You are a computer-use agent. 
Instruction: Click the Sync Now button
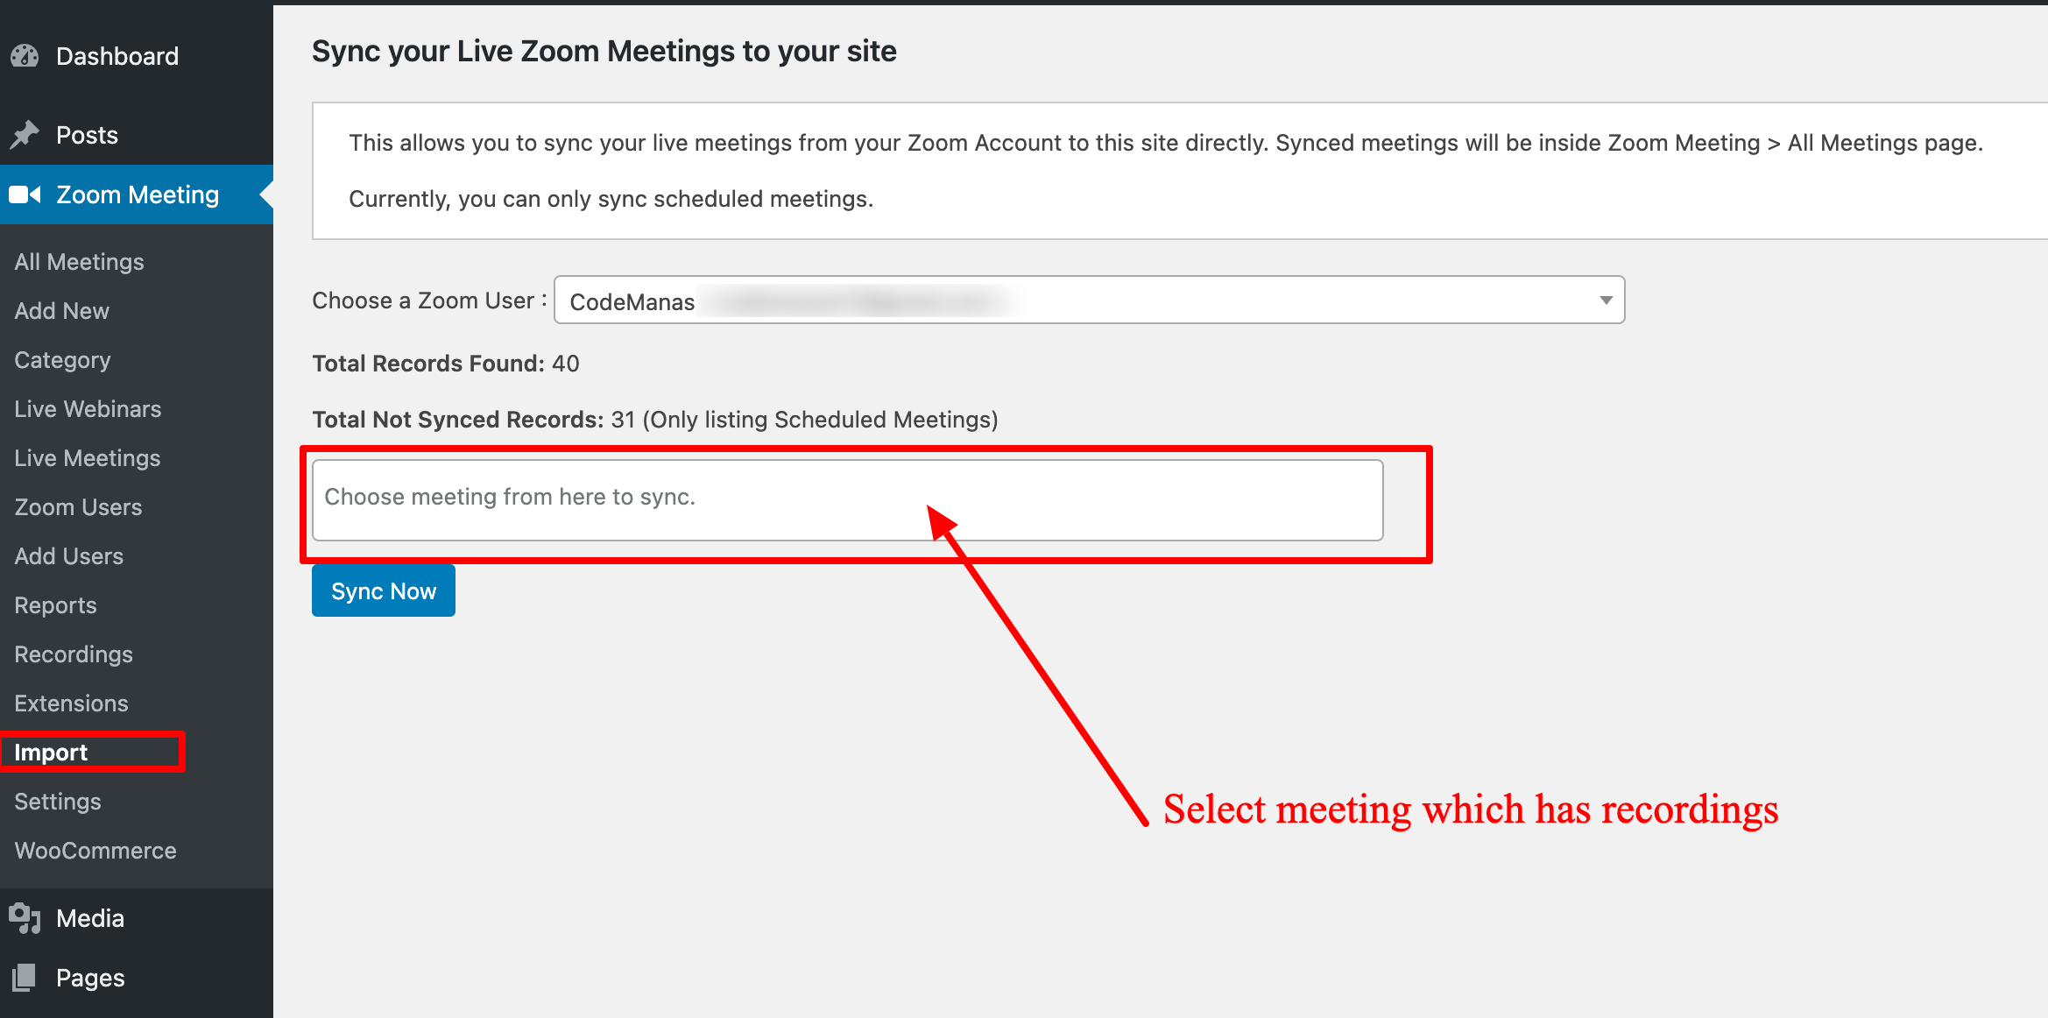point(384,590)
